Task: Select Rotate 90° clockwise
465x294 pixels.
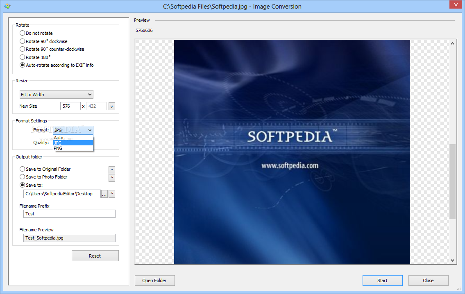Action: coord(43,41)
